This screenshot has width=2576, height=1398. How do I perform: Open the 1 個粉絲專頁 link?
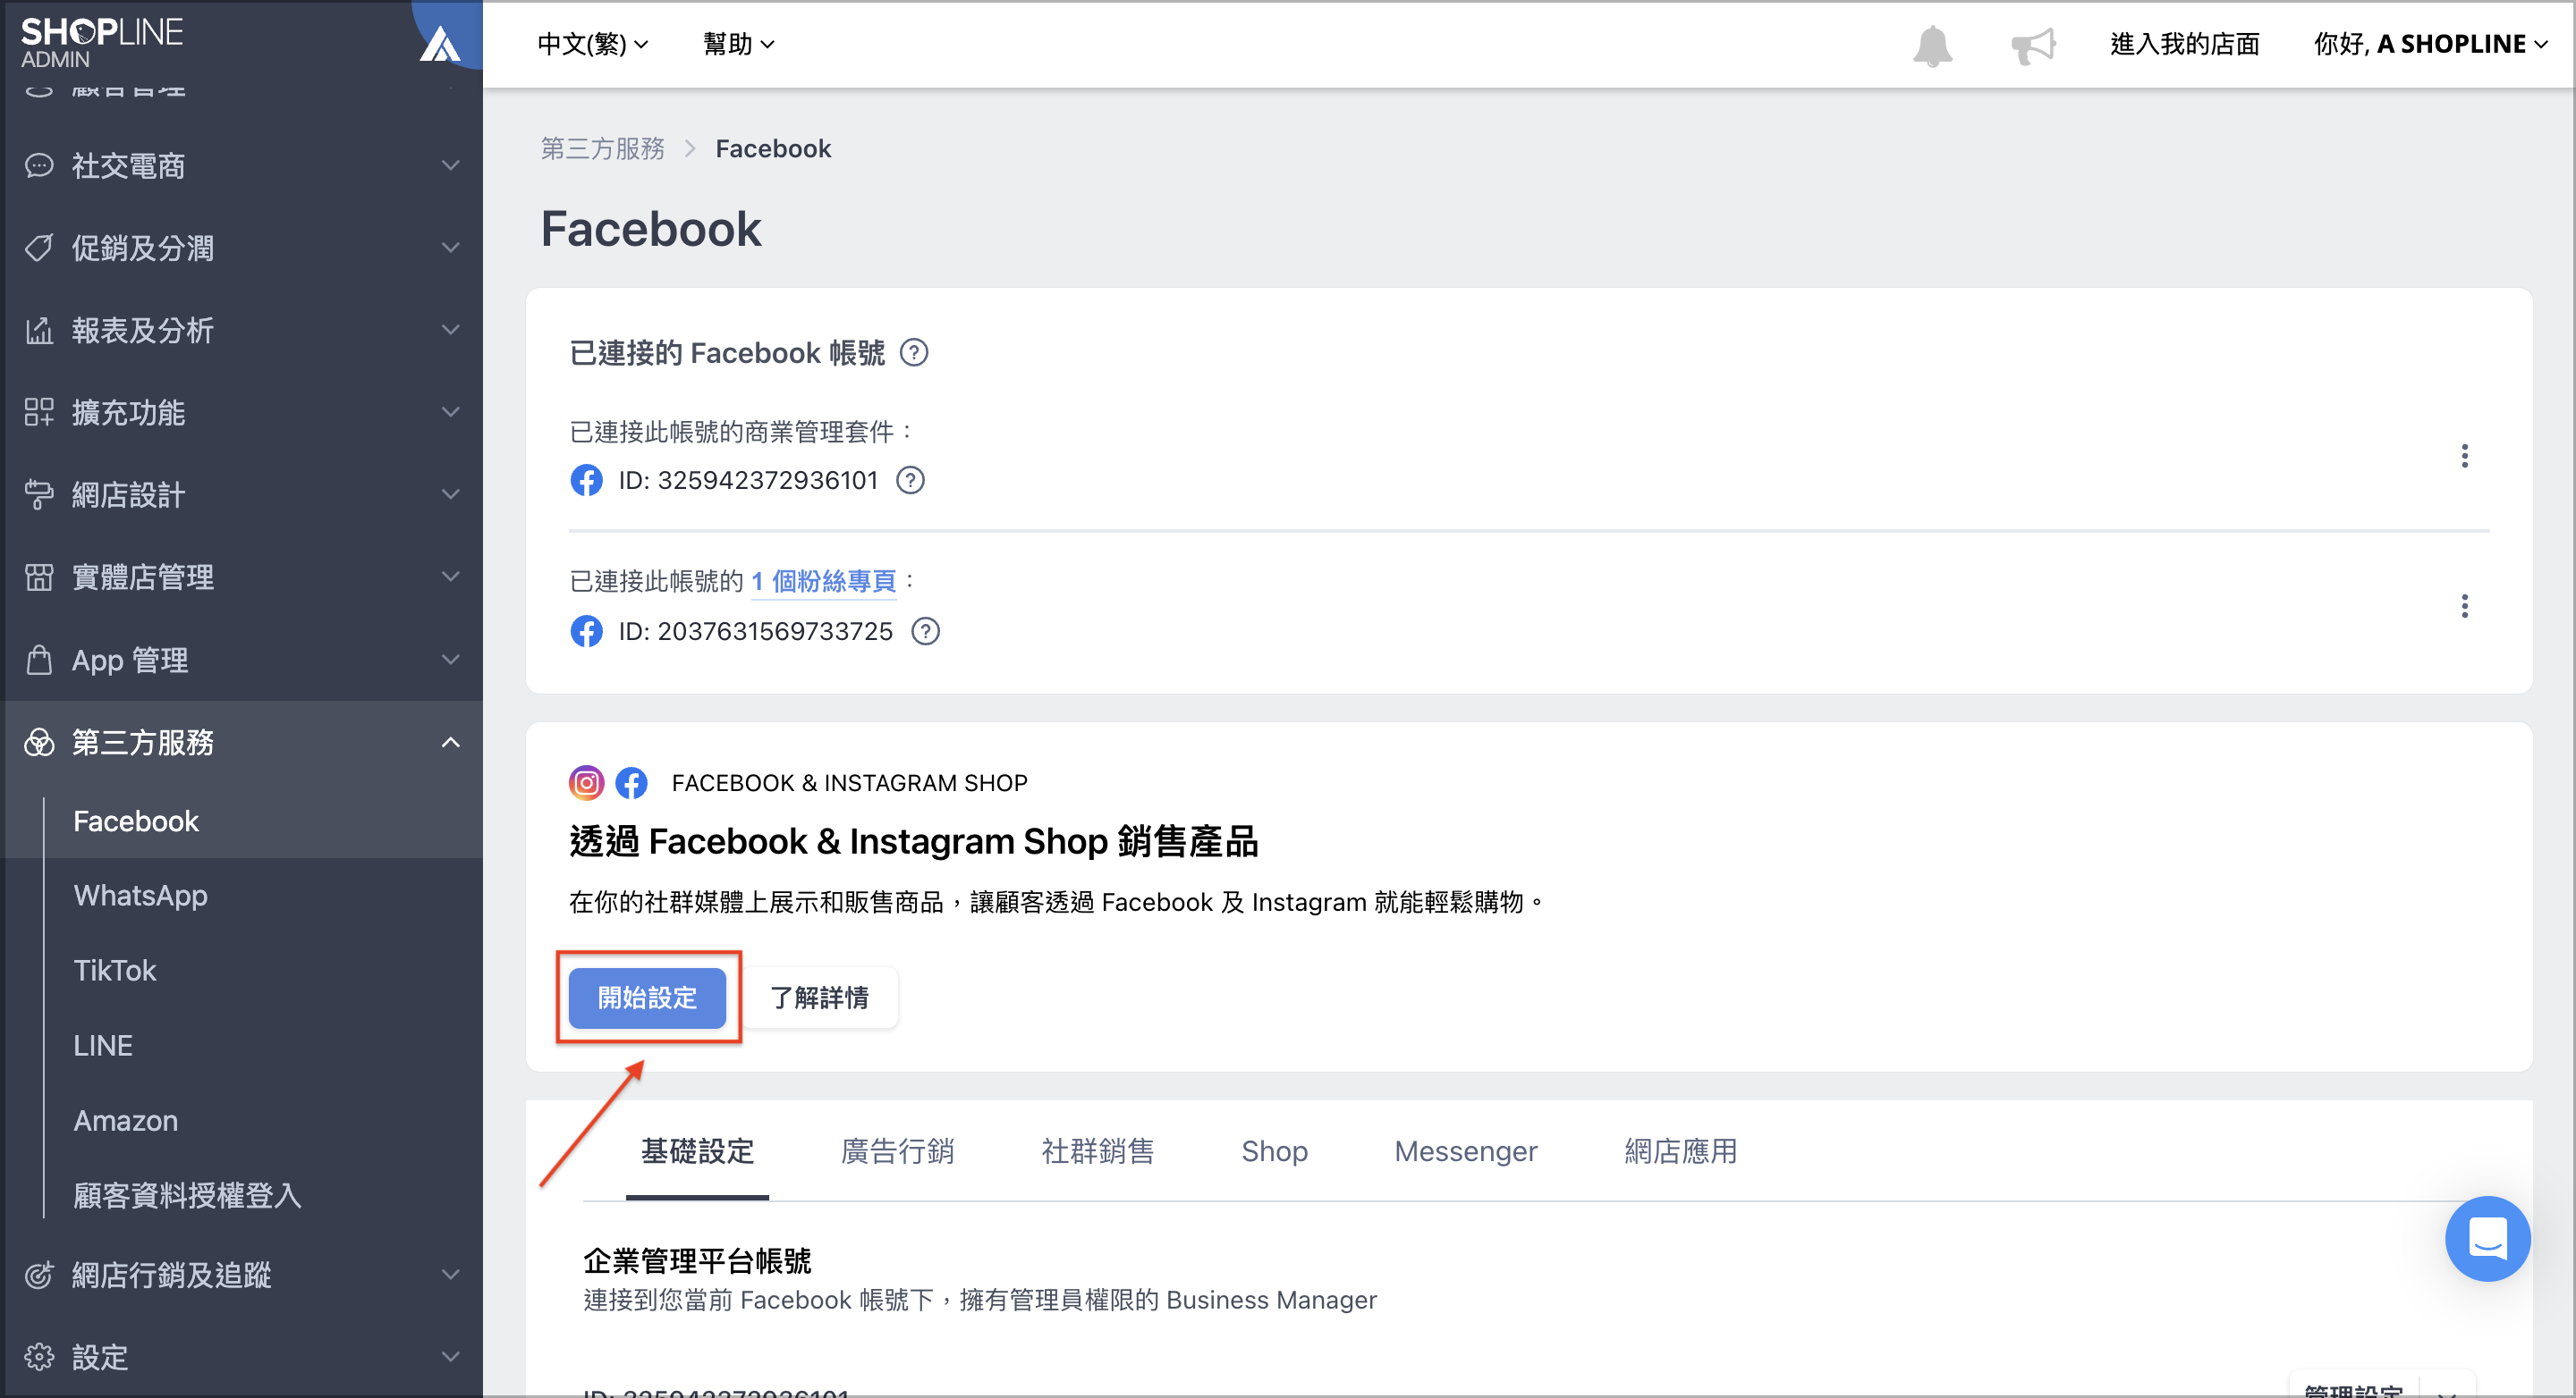[823, 581]
